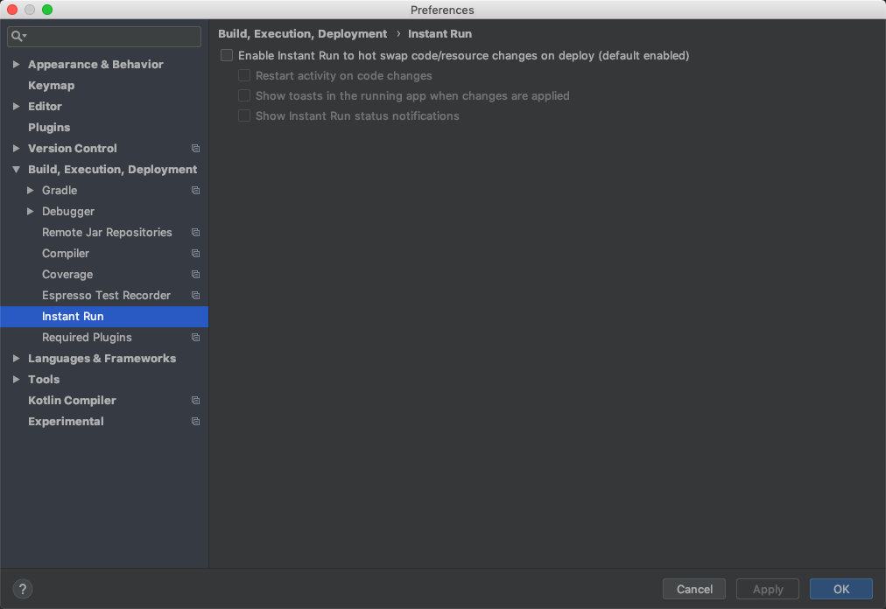Toggle Restart activity on code changes
Viewport: 886px width, 609px height.
click(x=244, y=75)
